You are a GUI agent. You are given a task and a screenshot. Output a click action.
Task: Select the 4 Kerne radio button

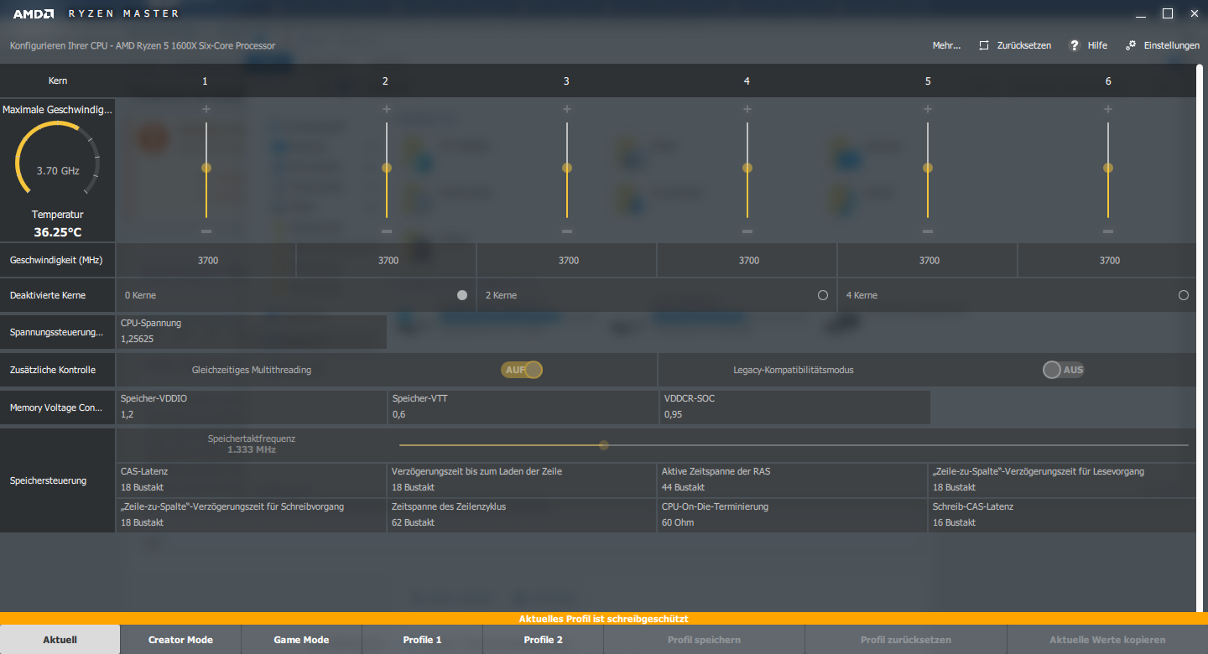1184,295
